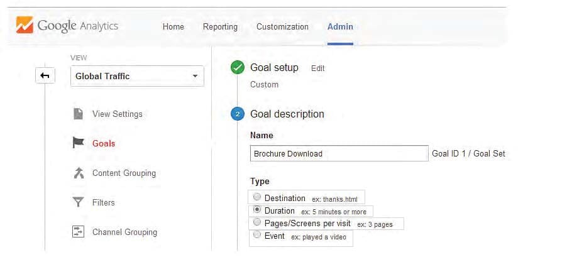567x262 pixels.
Task: Switch to the Reporting tab
Action: pyautogui.click(x=220, y=27)
